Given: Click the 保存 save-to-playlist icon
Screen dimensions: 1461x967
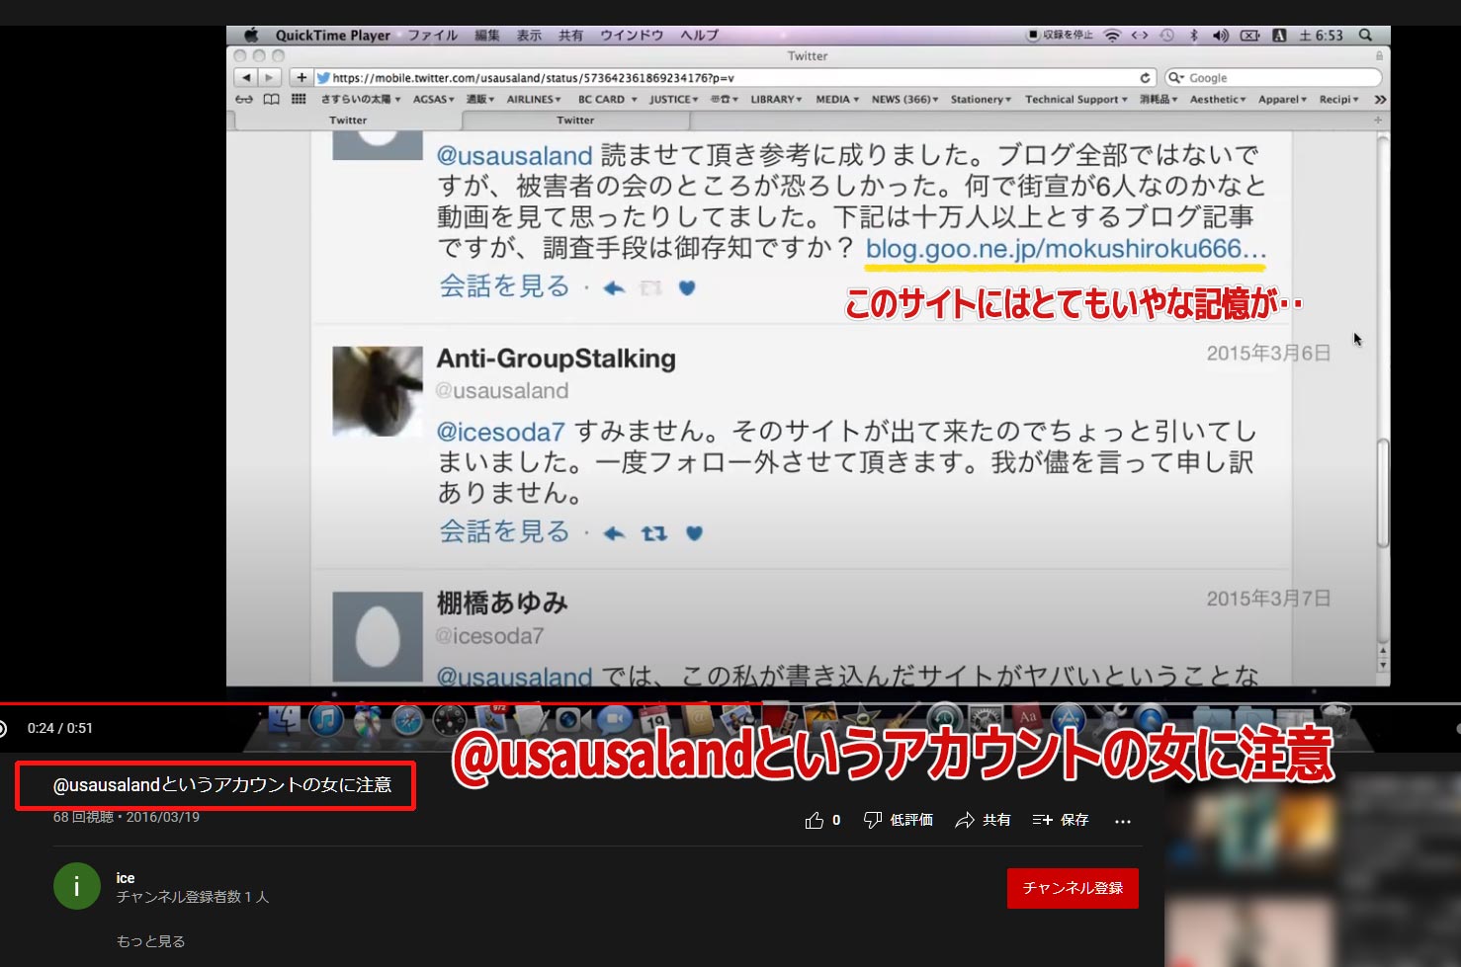Looking at the screenshot, I should tap(1042, 820).
